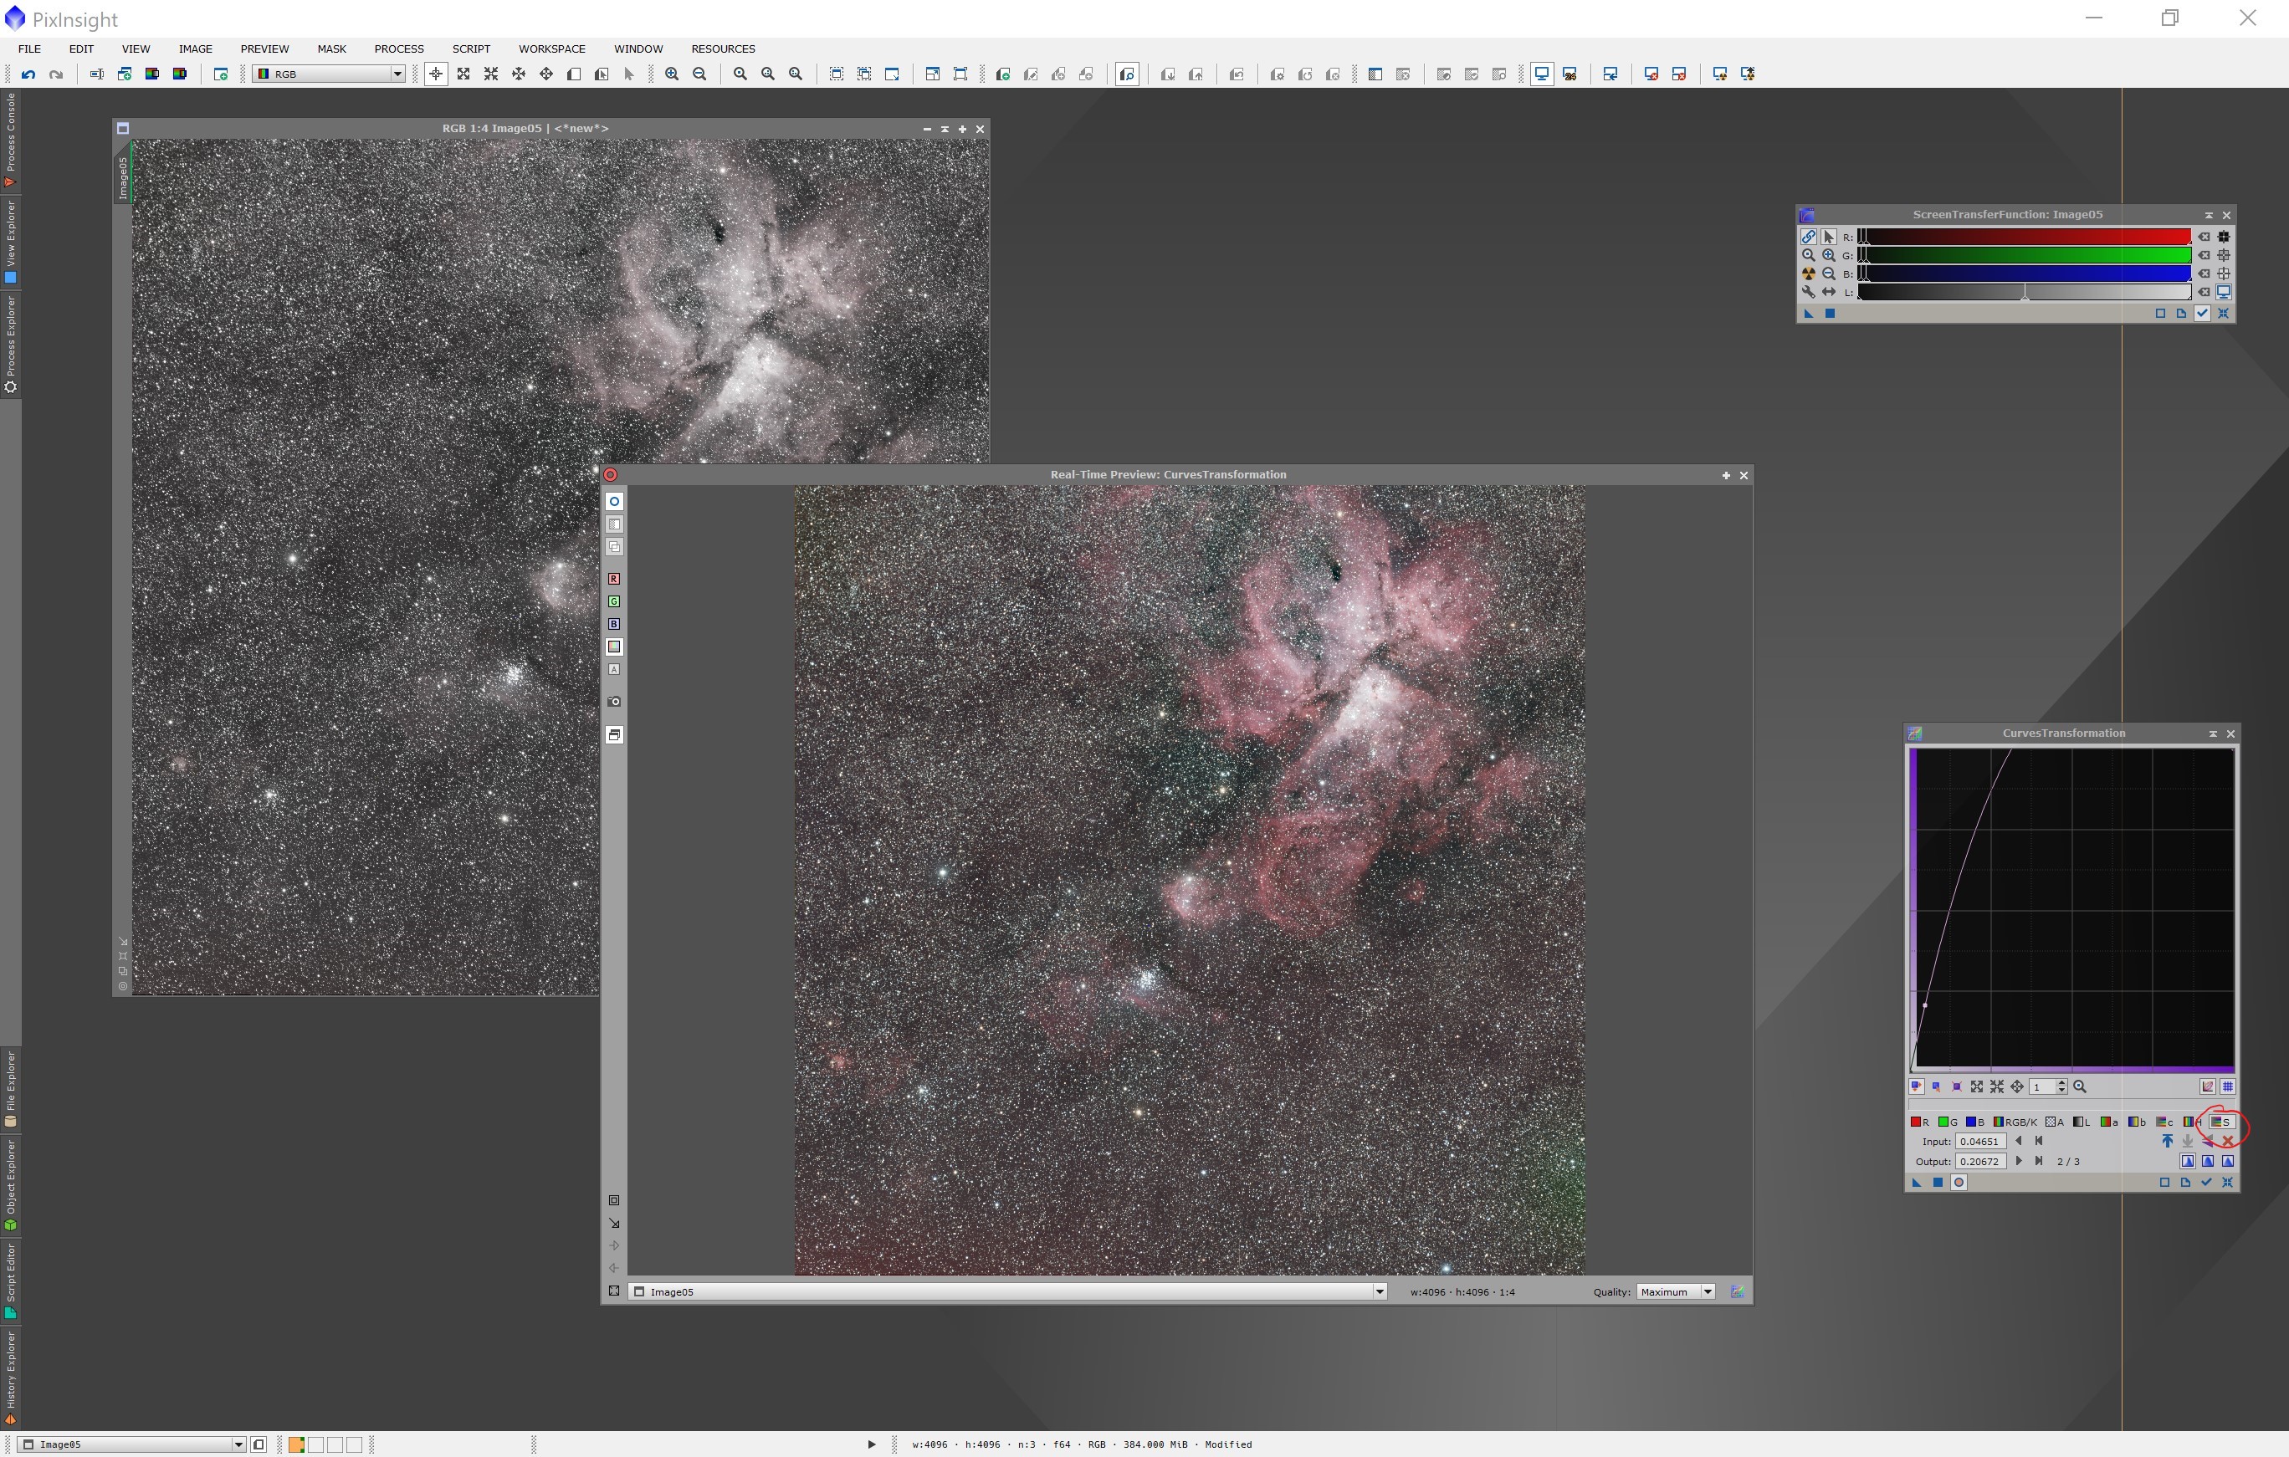Jump to previous curve point next to Input

pyautogui.click(x=2018, y=1142)
